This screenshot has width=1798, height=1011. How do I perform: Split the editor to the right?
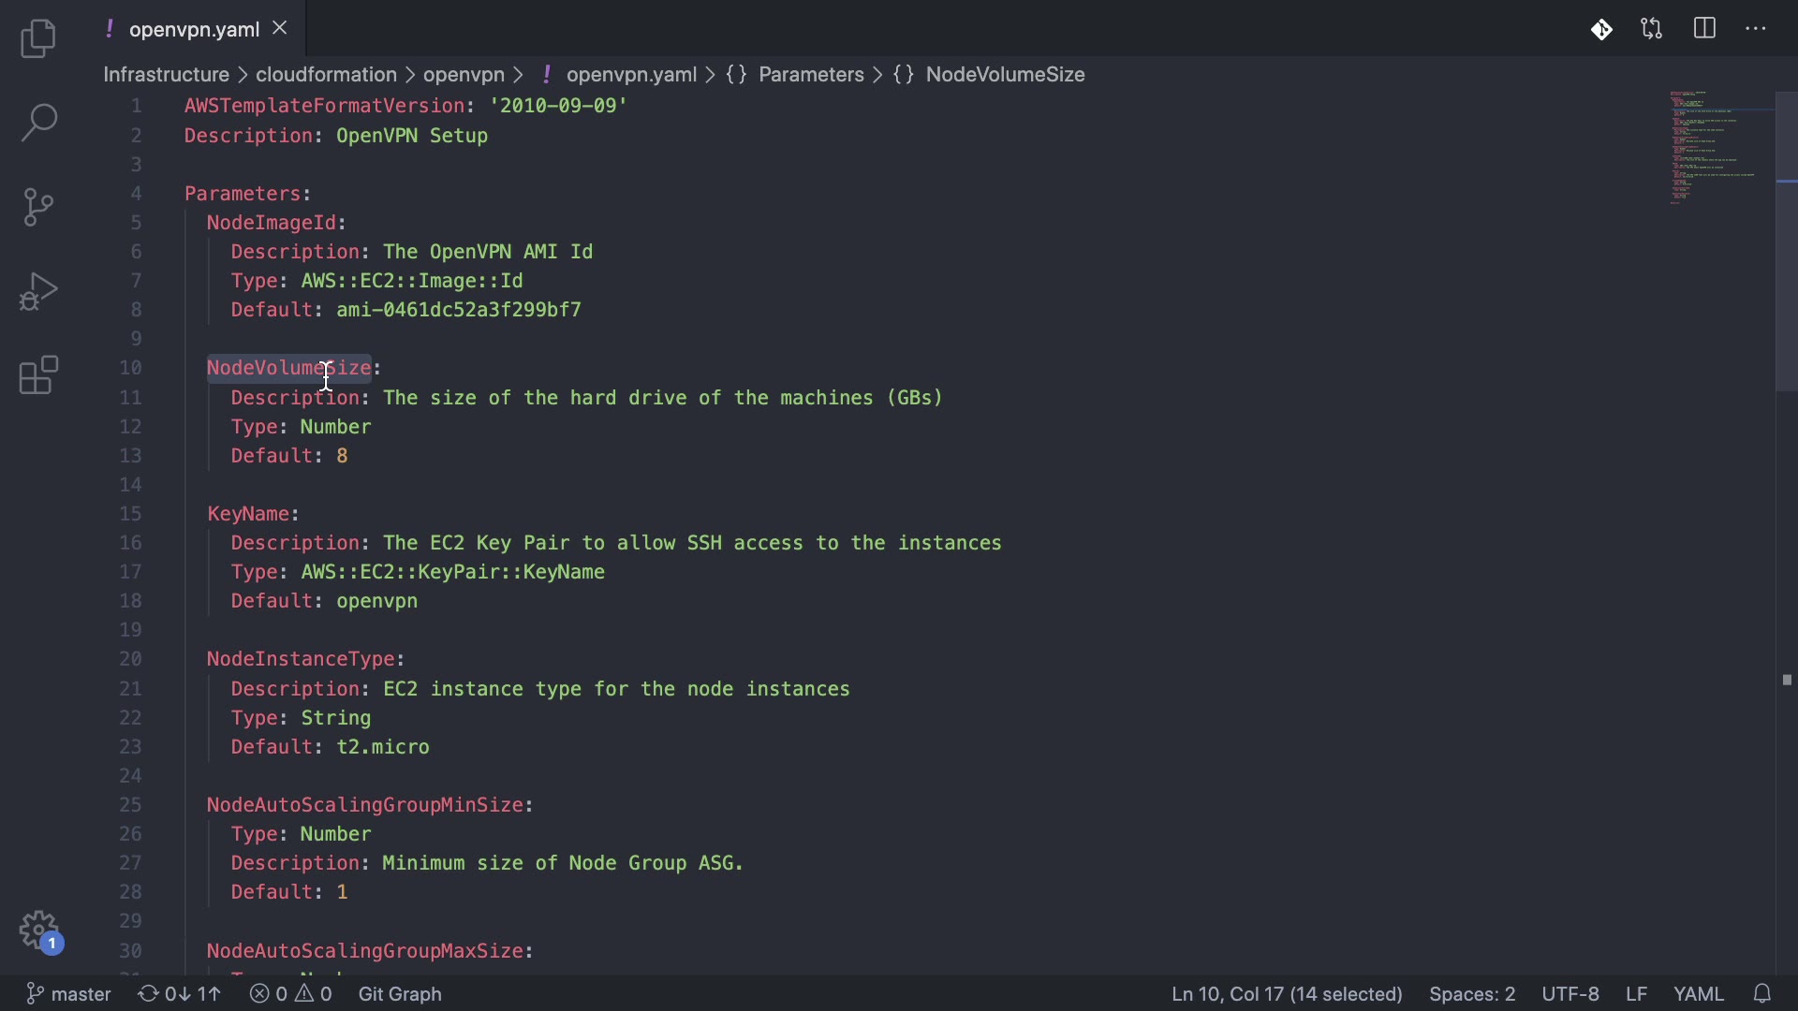click(x=1704, y=29)
